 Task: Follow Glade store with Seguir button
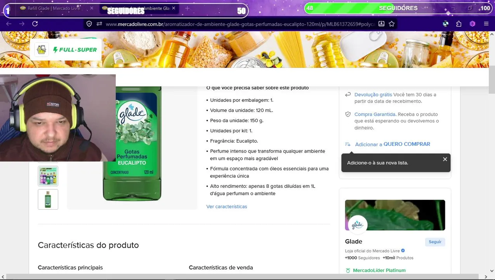(435, 242)
